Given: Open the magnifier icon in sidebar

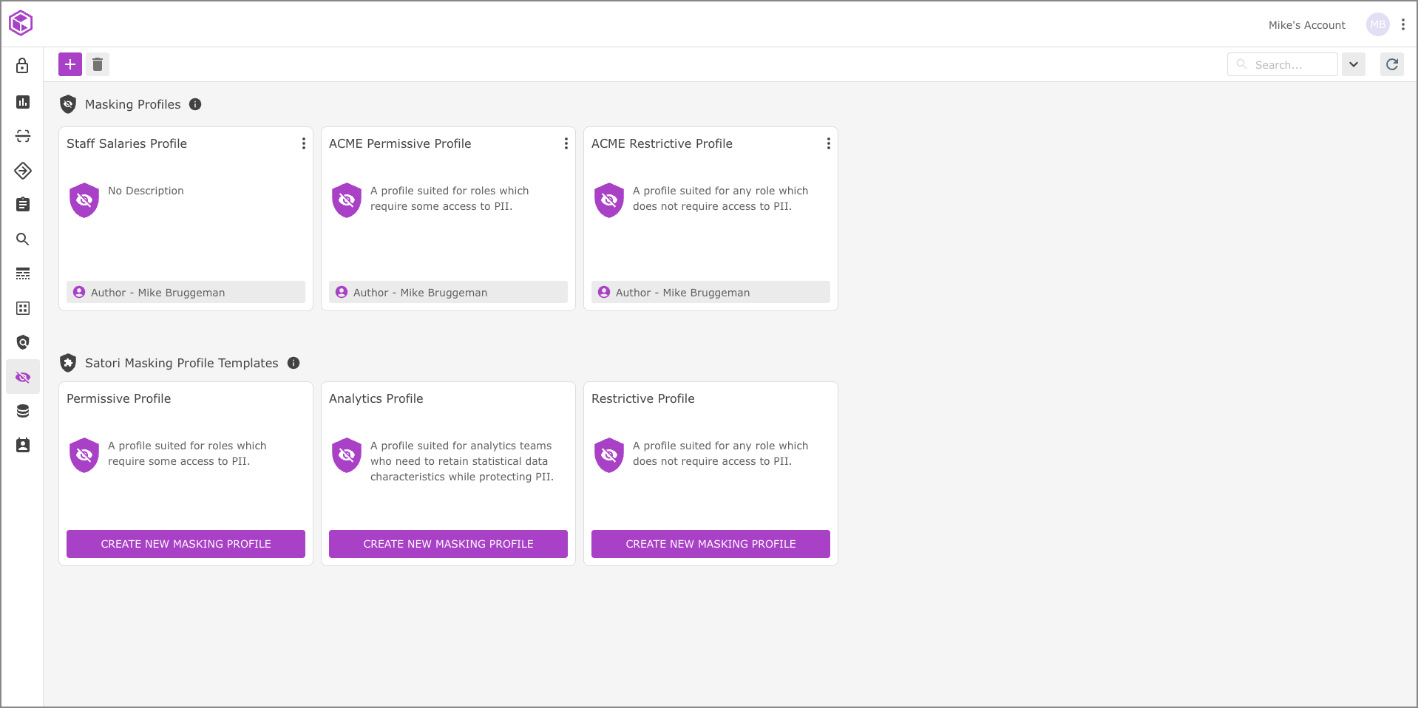Looking at the screenshot, I should click(23, 239).
